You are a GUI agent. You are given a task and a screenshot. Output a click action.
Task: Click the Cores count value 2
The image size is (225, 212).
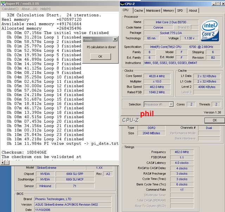(191, 104)
